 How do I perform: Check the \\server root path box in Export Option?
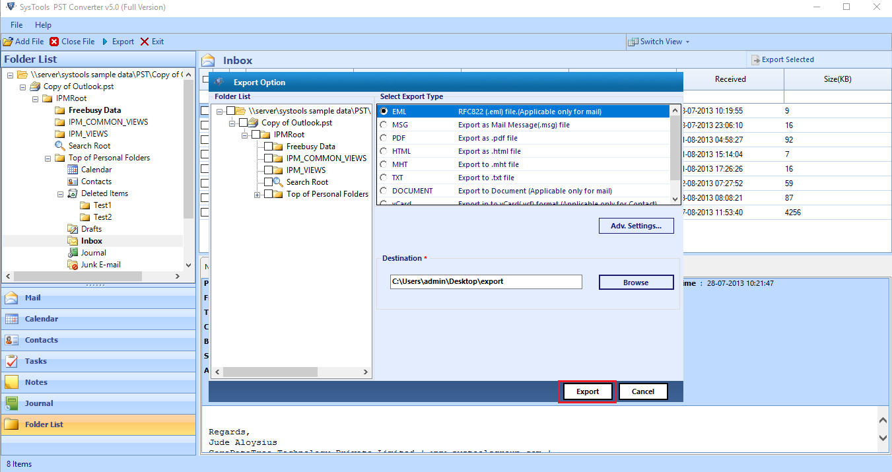tap(230, 111)
